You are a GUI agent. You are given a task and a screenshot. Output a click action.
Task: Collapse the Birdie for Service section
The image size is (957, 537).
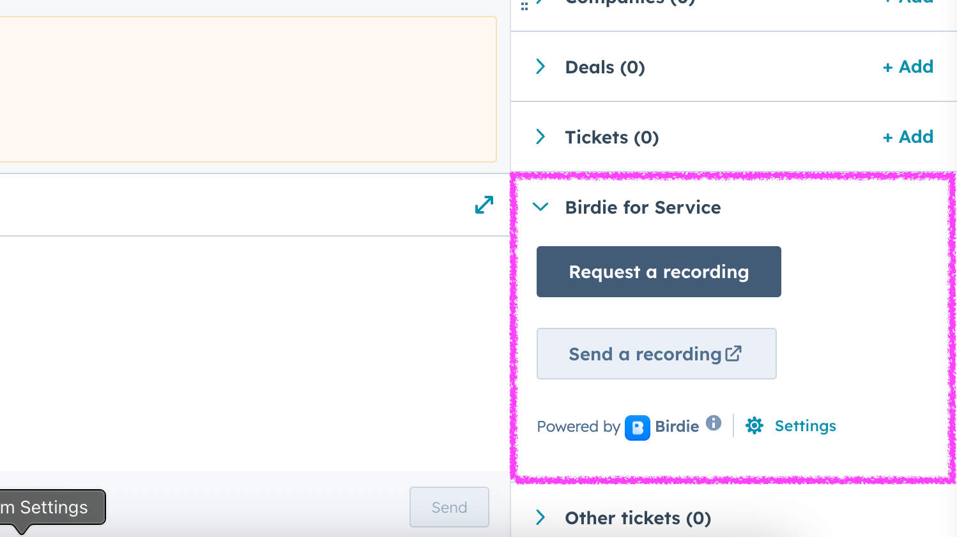(540, 207)
